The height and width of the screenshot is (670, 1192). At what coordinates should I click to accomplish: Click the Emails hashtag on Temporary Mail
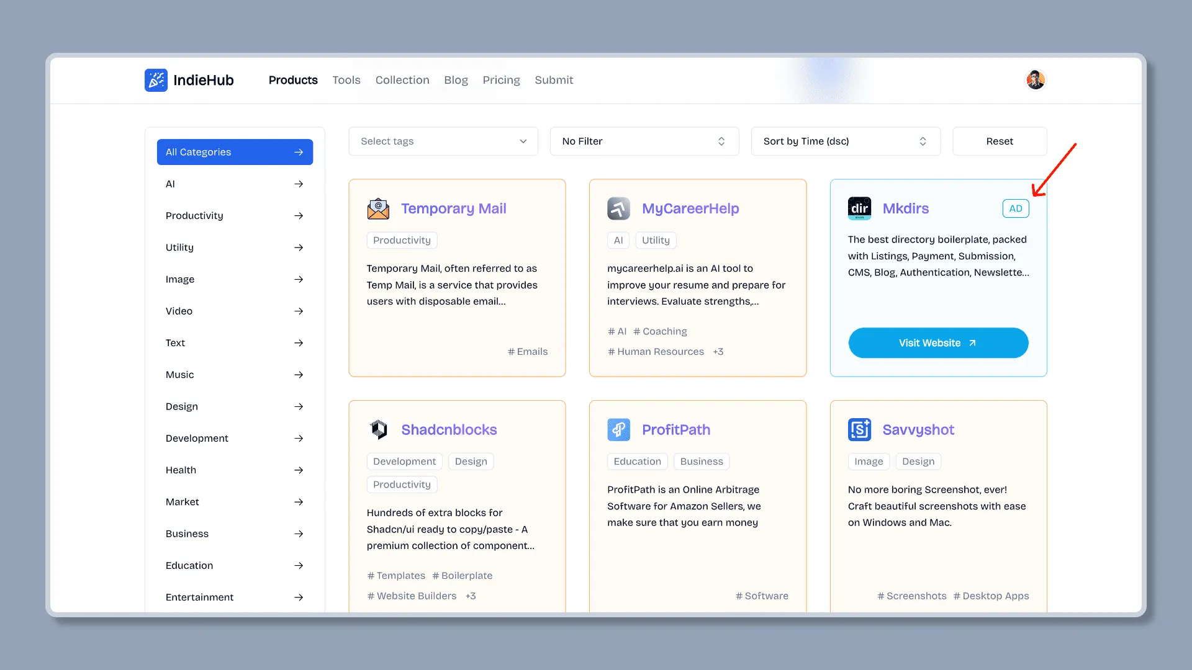tap(528, 352)
